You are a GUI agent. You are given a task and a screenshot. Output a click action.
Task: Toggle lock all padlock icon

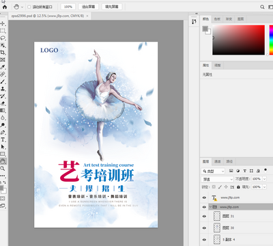coord(238,187)
